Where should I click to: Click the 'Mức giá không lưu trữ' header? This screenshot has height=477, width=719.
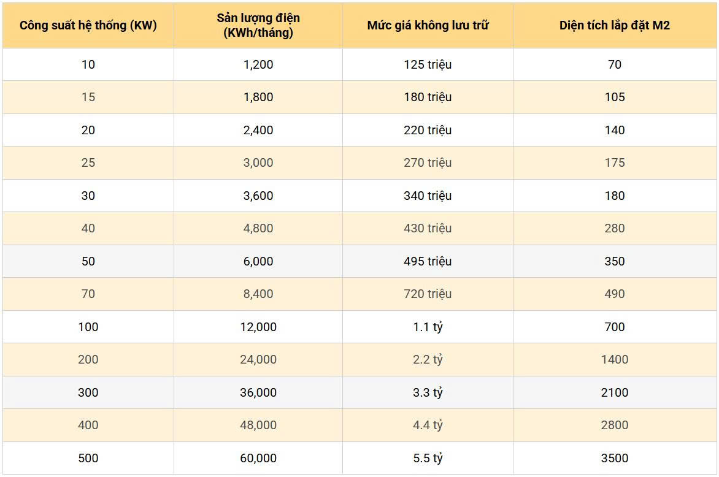point(428,25)
